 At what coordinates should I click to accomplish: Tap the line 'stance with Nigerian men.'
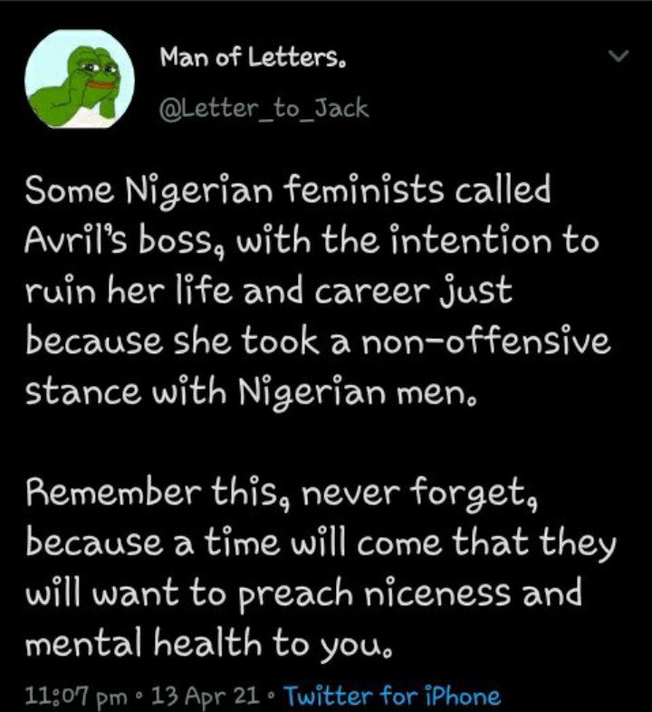251,392
